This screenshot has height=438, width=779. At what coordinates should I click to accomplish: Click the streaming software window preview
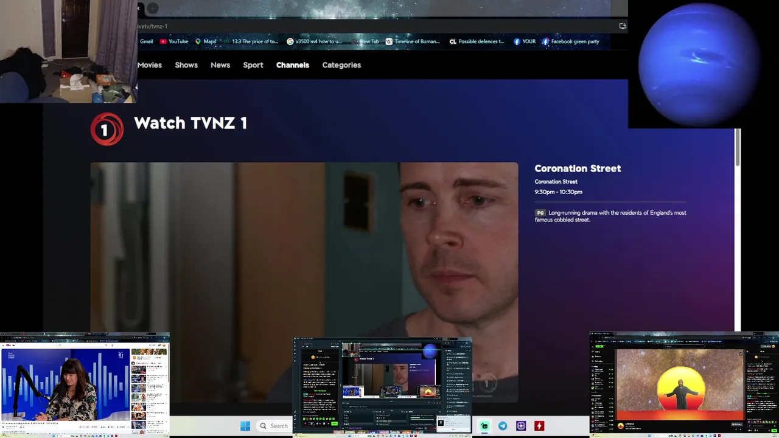point(383,386)
